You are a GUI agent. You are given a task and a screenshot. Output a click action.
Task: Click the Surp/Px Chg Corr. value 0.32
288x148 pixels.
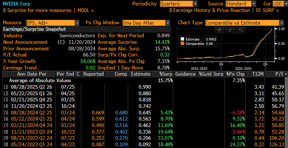click(x=165, y=55)
